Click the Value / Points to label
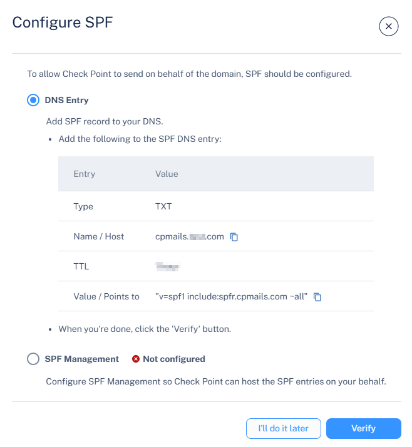Image resolution: width=412 pixels, height=447 pixels. point(106,296)
